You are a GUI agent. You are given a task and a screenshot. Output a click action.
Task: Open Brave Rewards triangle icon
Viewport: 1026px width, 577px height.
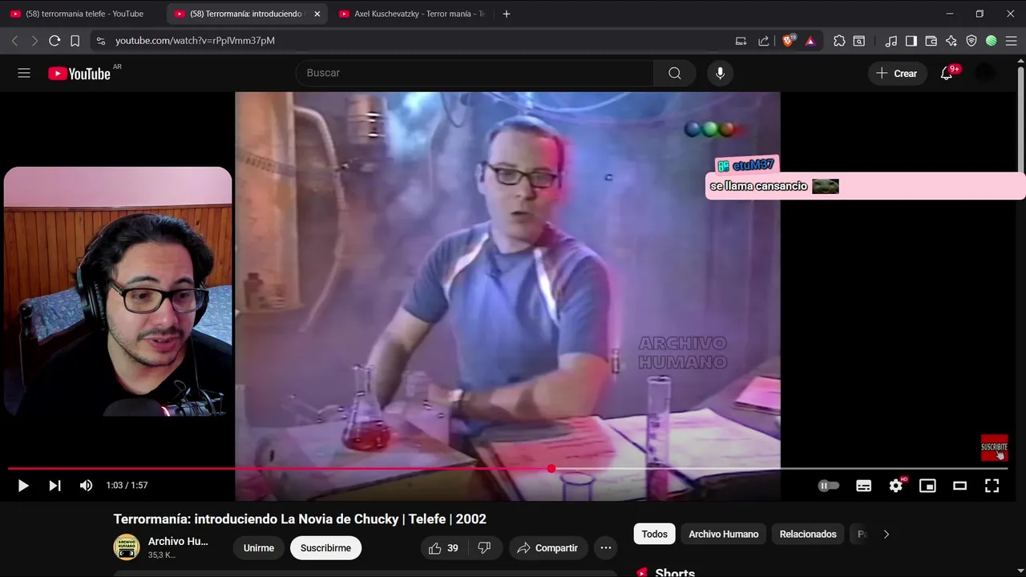pos(810,41)
